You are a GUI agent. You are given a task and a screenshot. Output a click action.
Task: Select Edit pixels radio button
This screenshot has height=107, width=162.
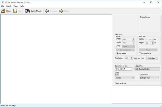(117, 53)
